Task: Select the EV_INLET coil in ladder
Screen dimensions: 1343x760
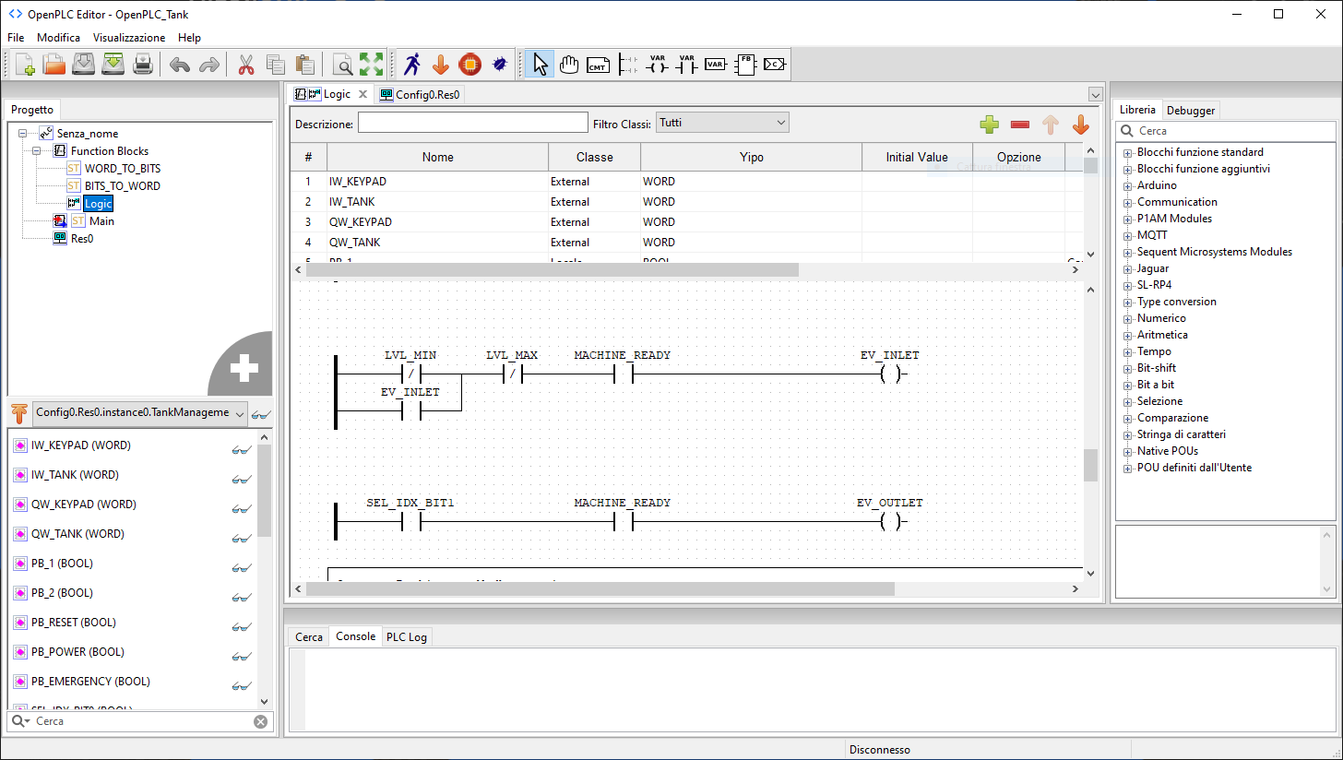Action: (890, 374)
